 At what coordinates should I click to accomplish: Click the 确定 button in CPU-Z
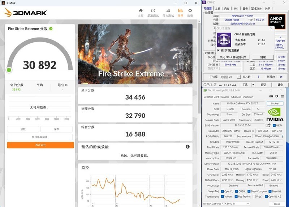point(280,85)
